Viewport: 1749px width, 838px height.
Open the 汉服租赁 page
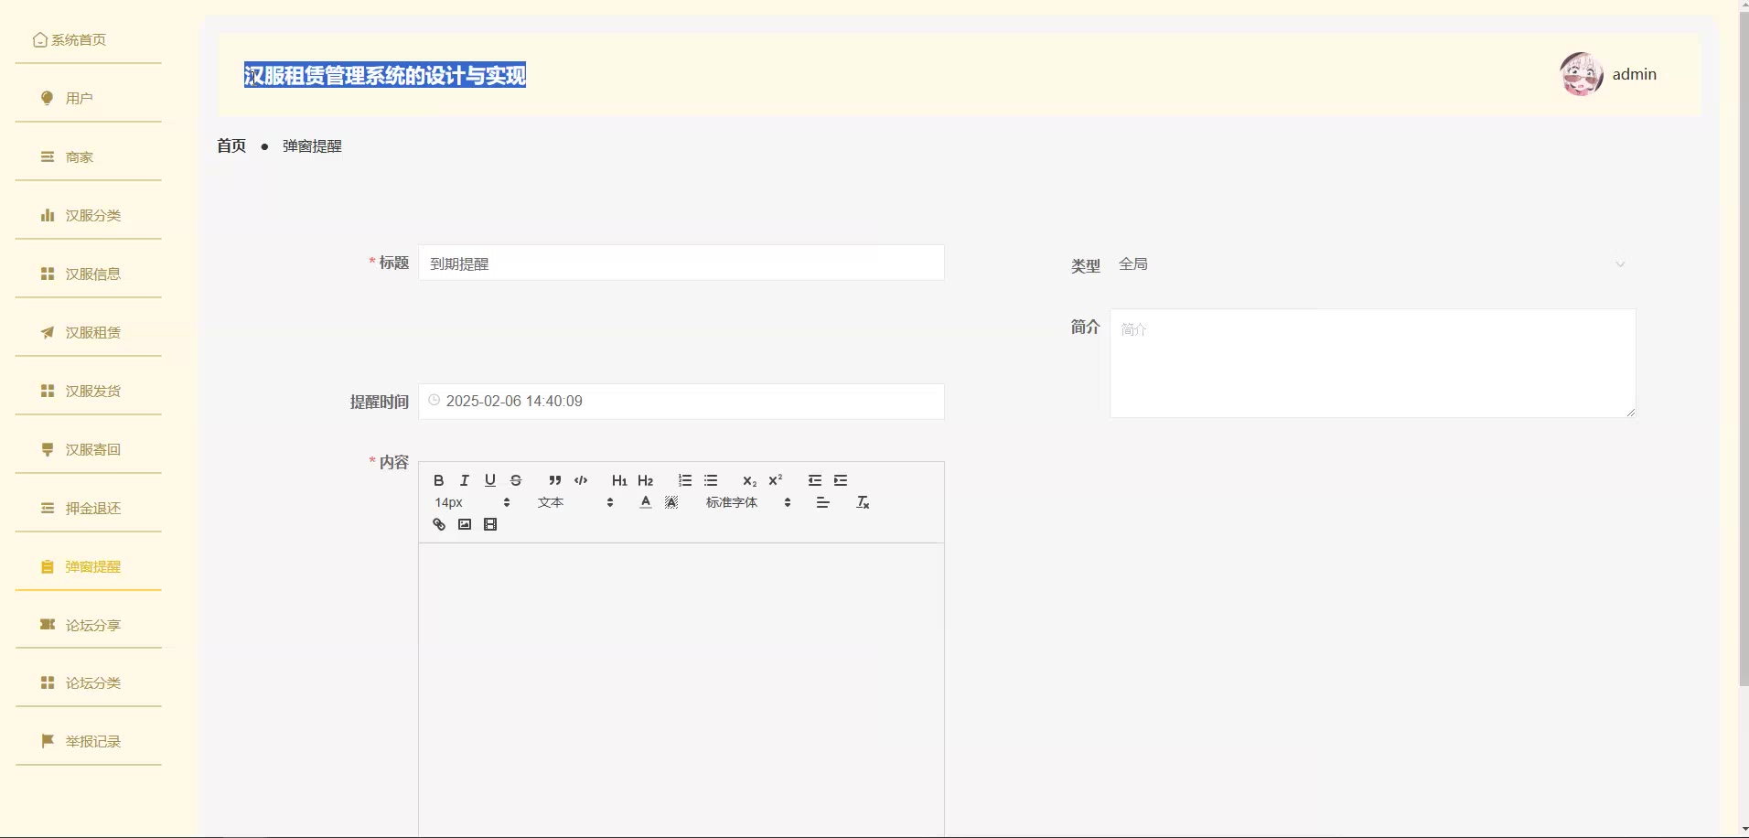[x=88, y=332]
